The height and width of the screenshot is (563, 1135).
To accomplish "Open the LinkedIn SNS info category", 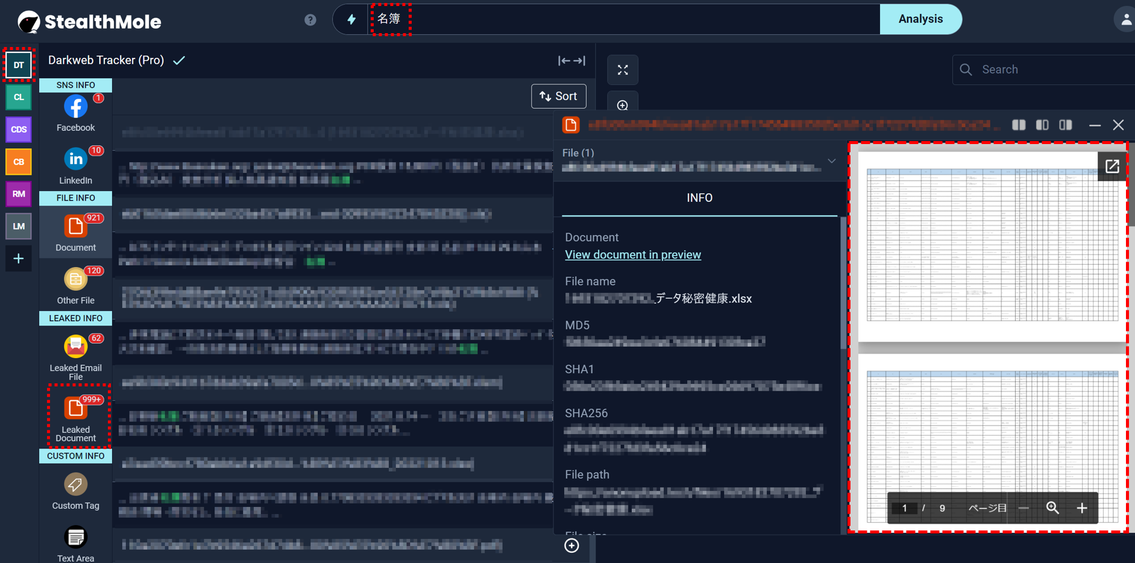I will click(x=75, y=160).
